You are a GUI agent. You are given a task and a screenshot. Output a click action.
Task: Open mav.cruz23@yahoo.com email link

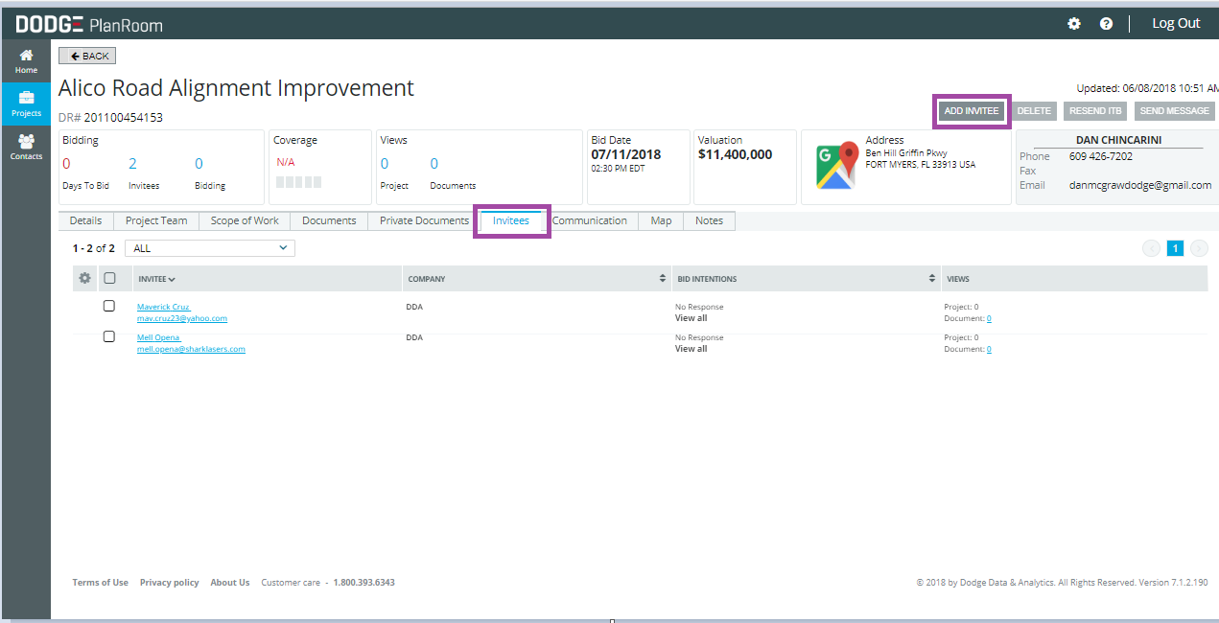click(x=182, y=318)
